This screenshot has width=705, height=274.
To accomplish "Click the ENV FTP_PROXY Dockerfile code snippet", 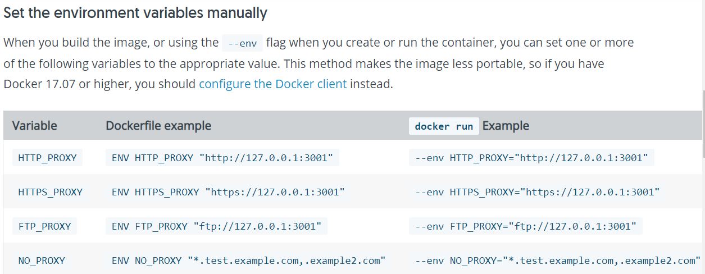I will [216, 226].
